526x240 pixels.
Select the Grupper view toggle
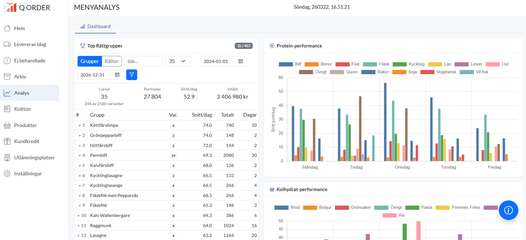coord(90,61)
